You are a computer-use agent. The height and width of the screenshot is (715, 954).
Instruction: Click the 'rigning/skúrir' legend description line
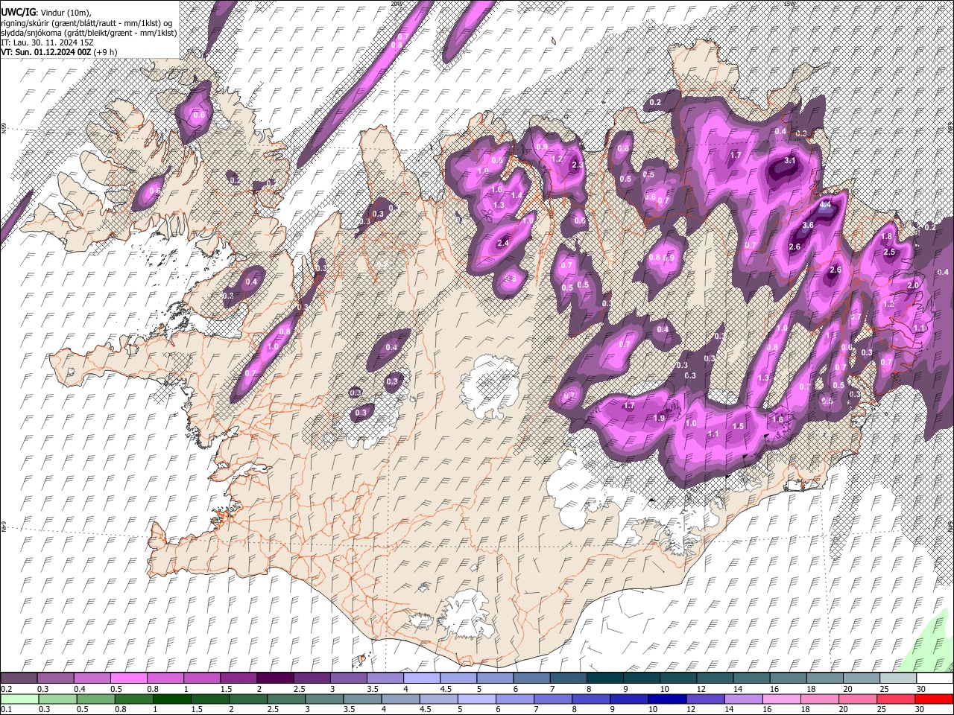click(88, 22)
